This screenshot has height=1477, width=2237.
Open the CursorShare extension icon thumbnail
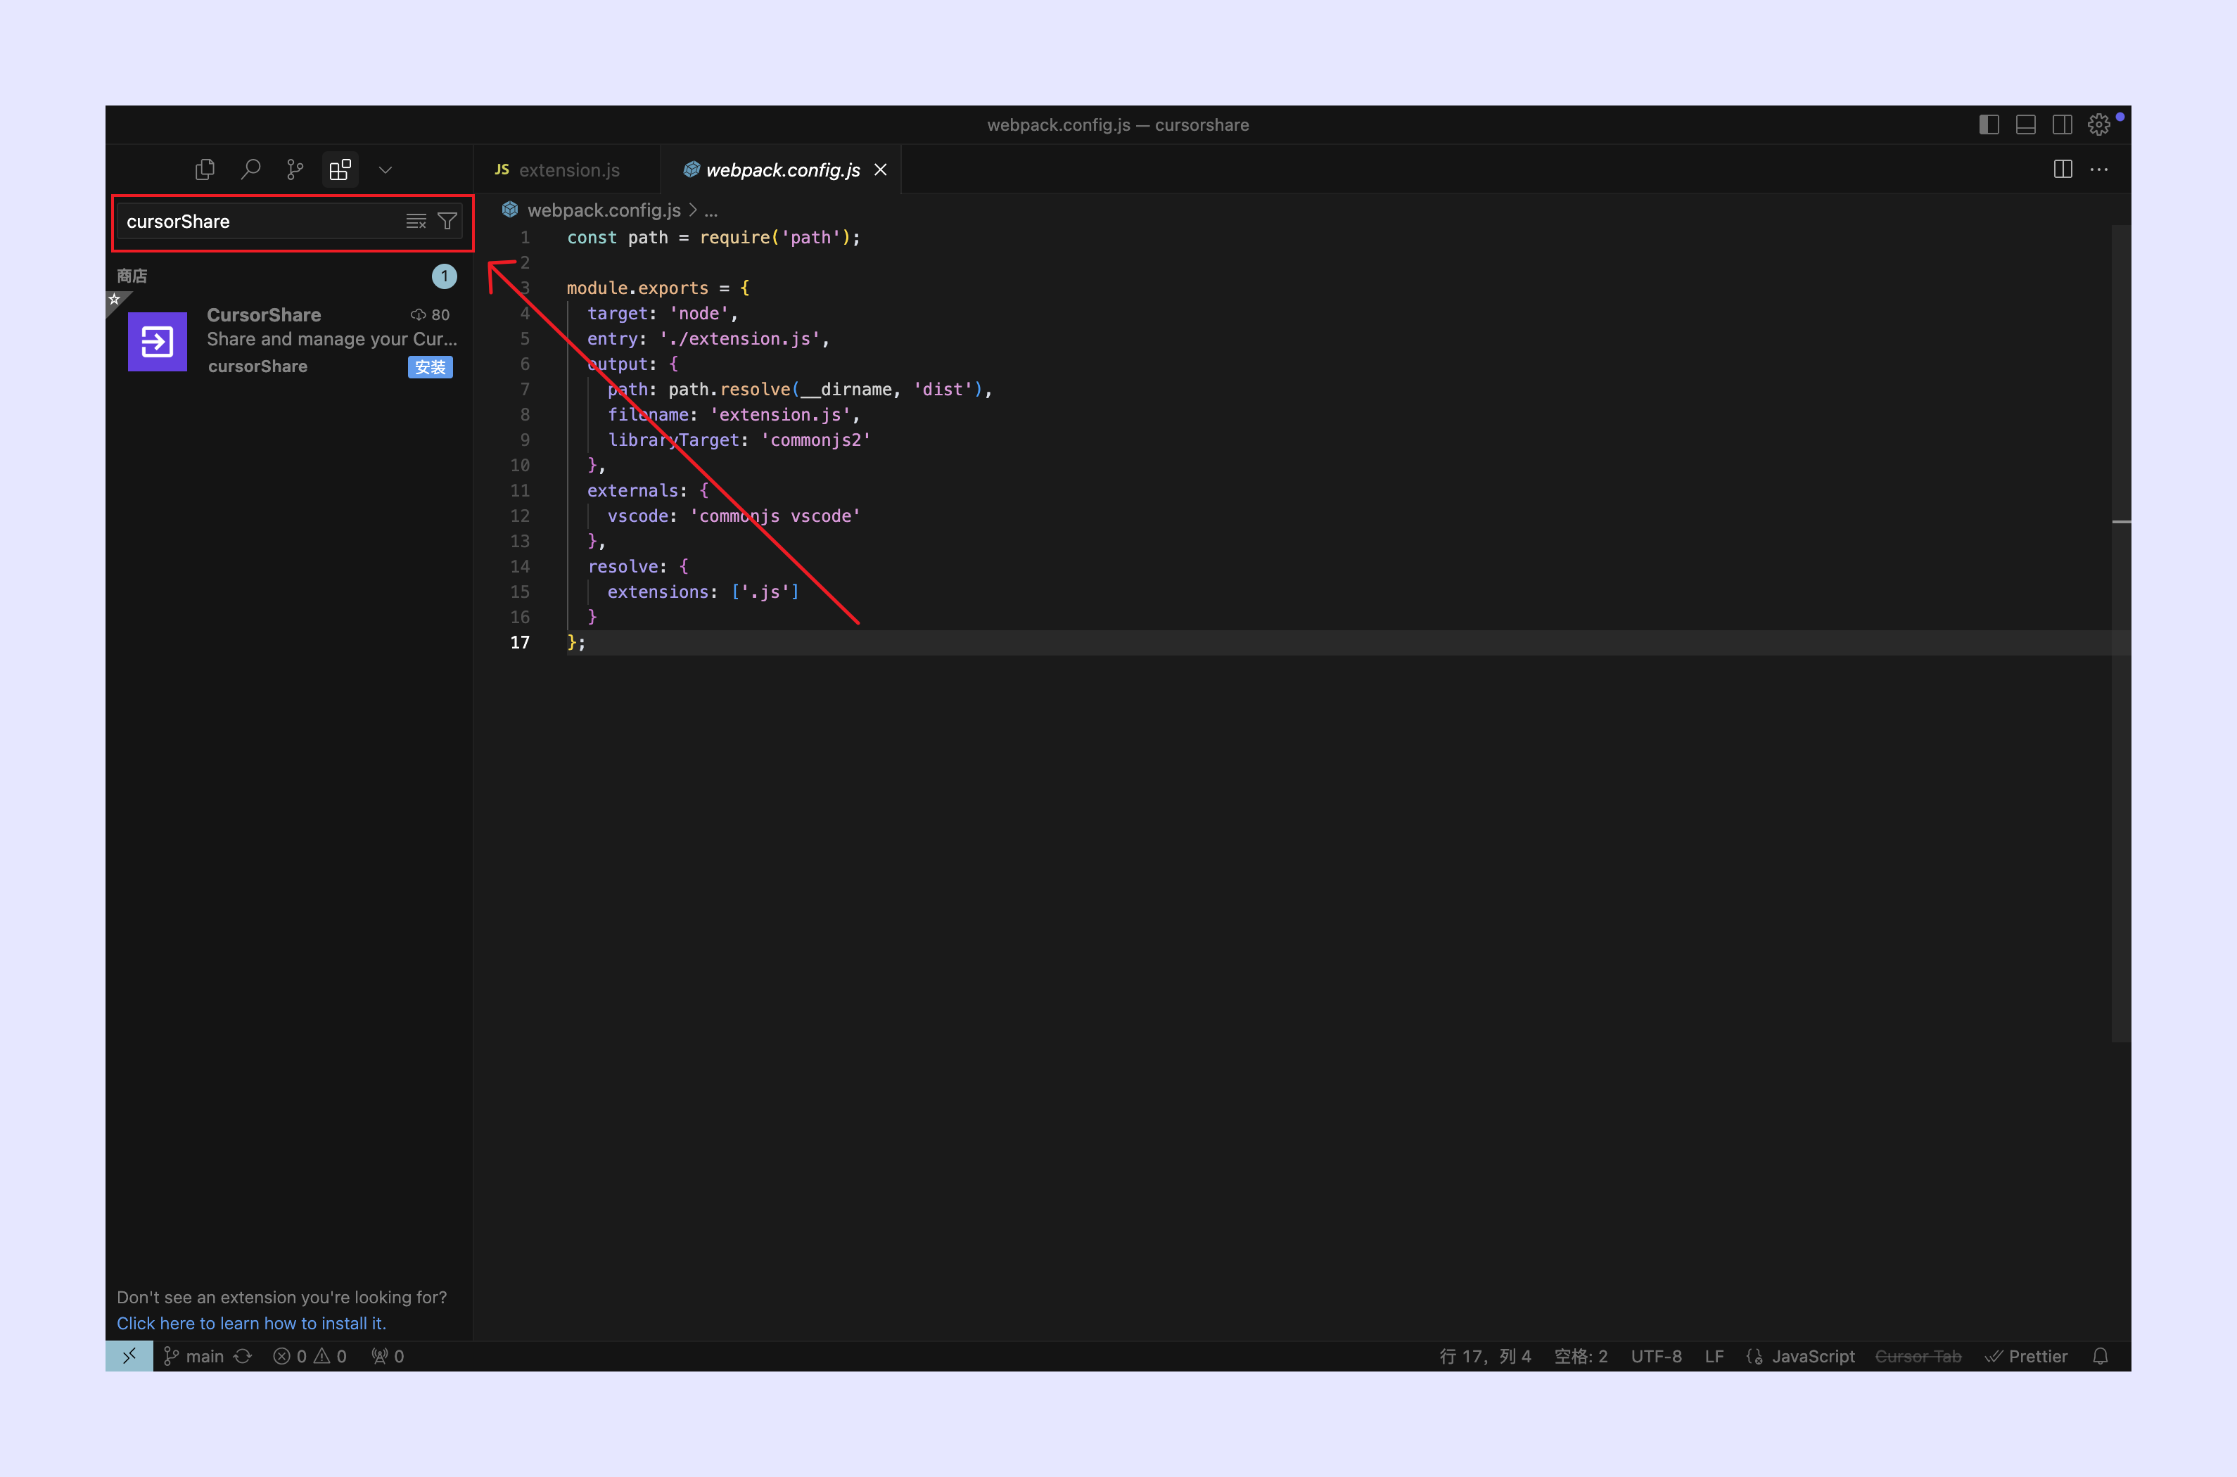(158, 341)
